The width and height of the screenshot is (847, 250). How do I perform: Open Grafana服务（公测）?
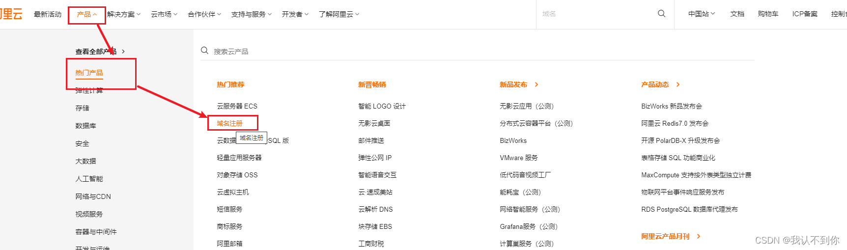coord(529,226)
